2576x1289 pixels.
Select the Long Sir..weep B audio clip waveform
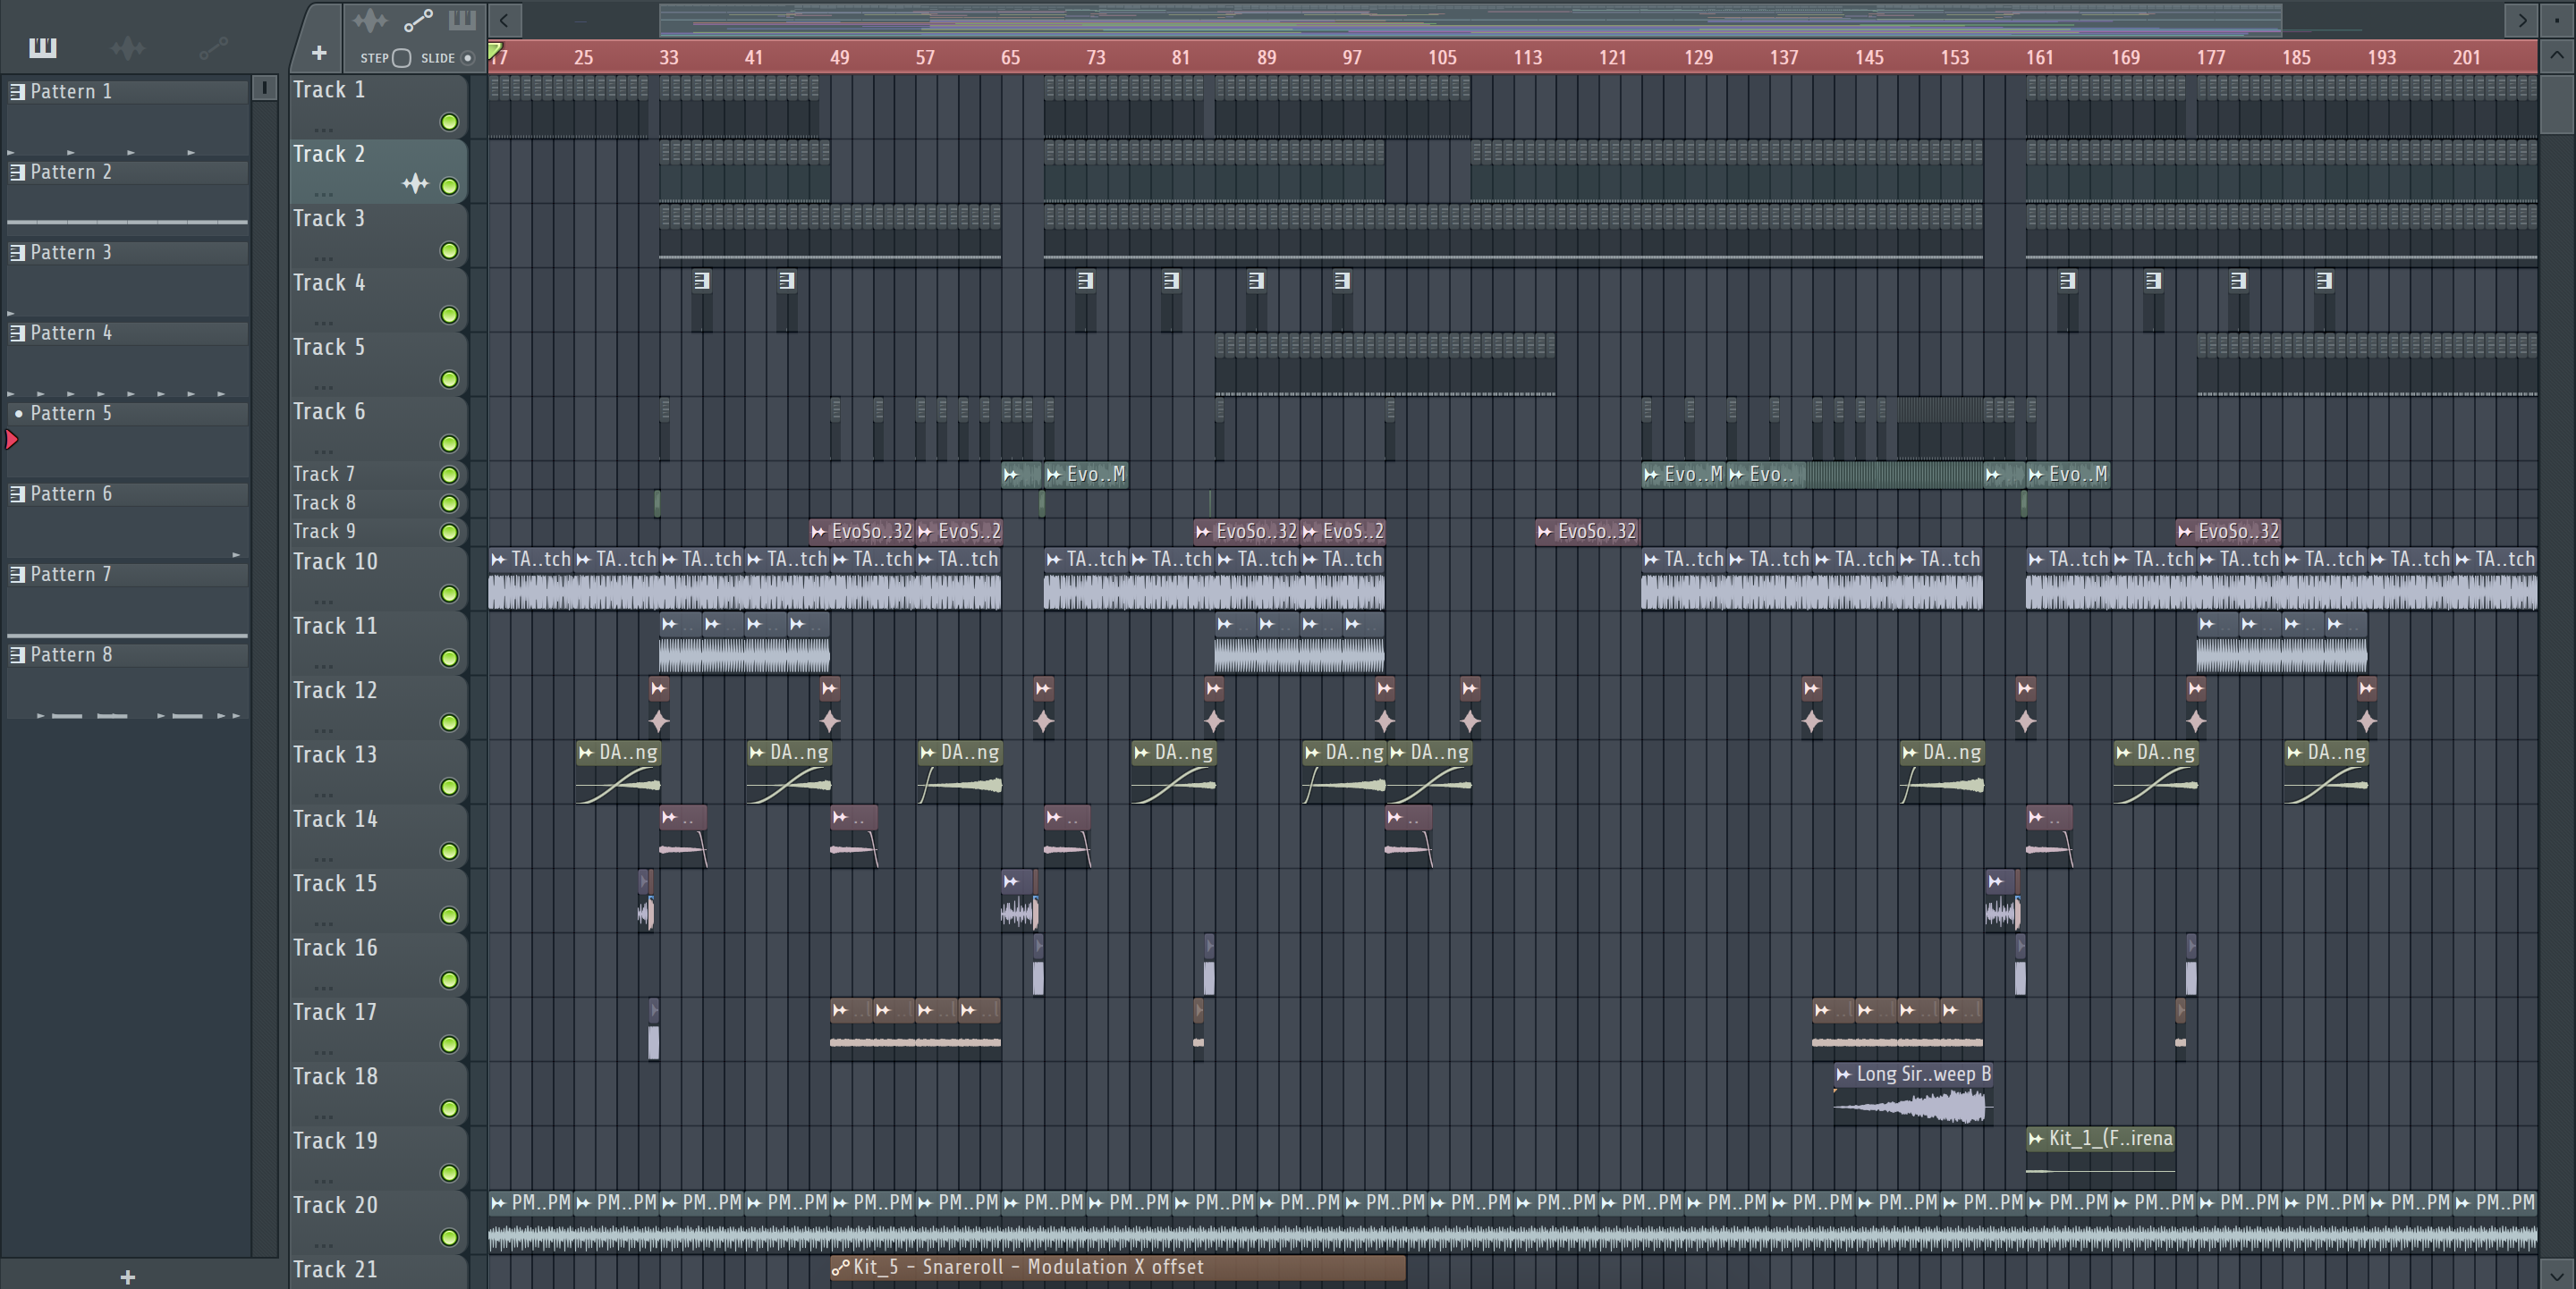coord(1912,1106)
